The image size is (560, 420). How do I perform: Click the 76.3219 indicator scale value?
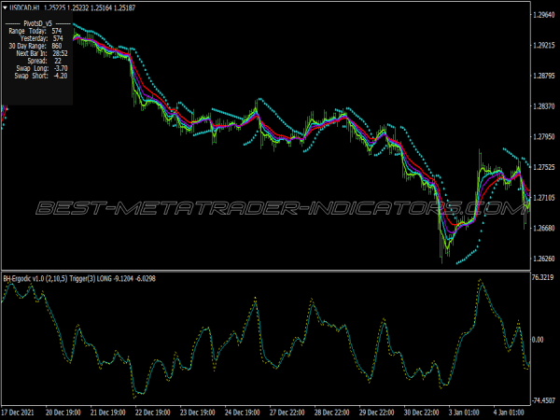coord(543,277)
